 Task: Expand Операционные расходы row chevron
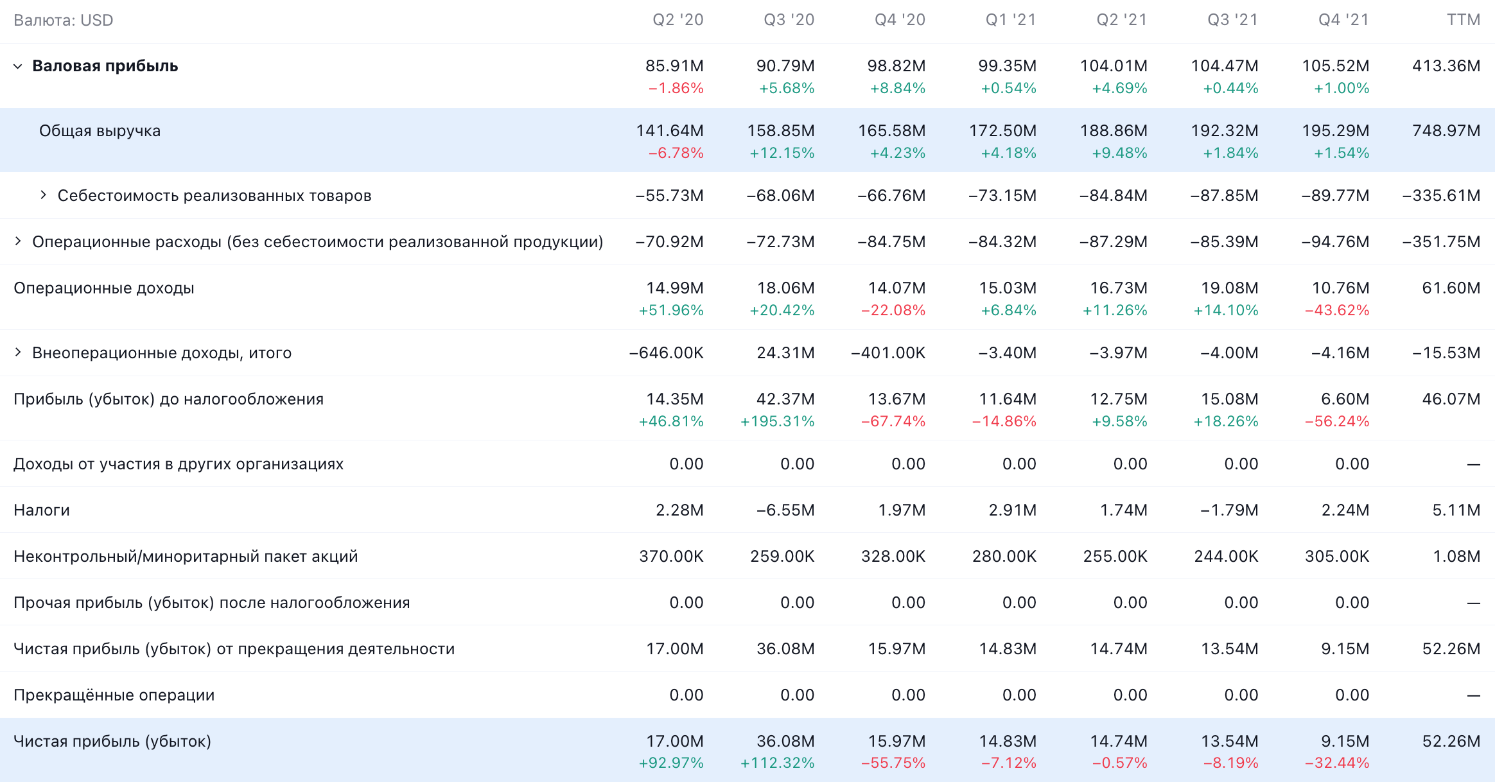18,241
